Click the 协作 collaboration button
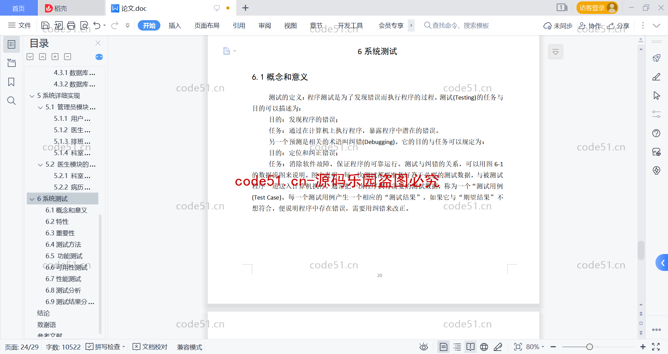 (590, 26)
